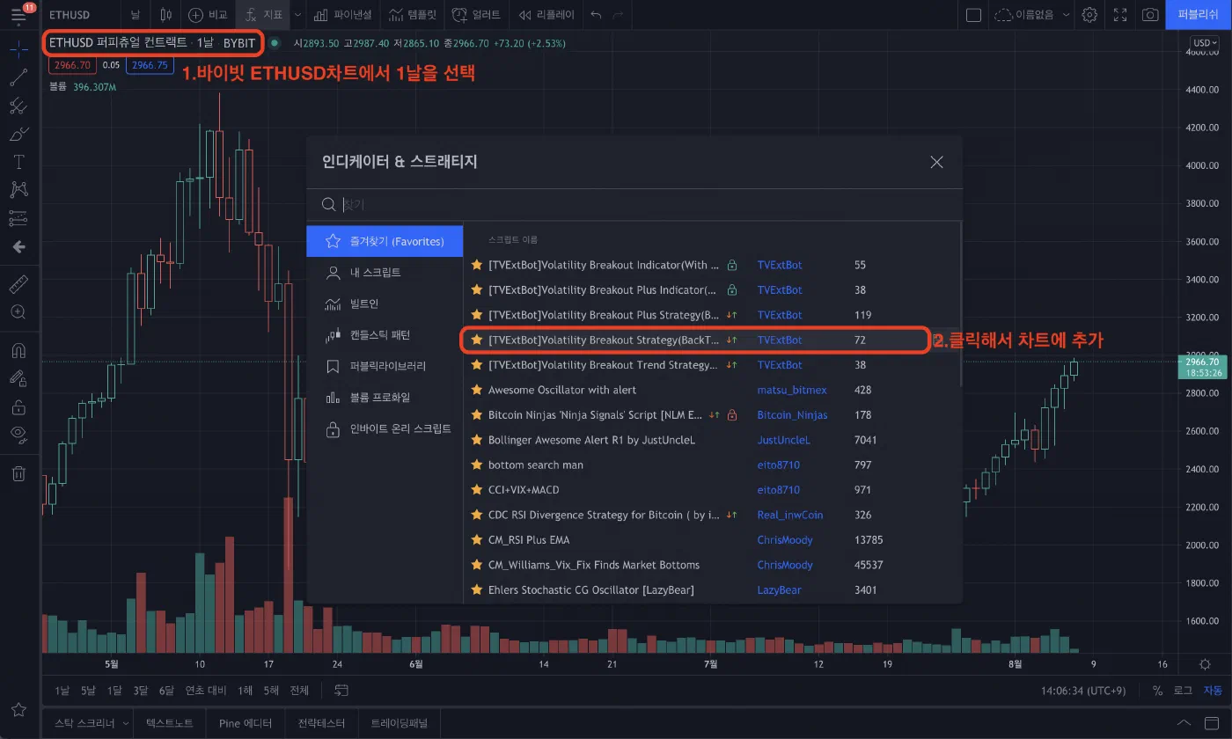
Task: Open the ChrisMoody author link for CM_RSI Plus EMA
Action: (785, 540)
